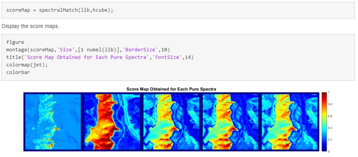Click the 'colorbar' code line
Screen dimensions: 358x157
17,71
